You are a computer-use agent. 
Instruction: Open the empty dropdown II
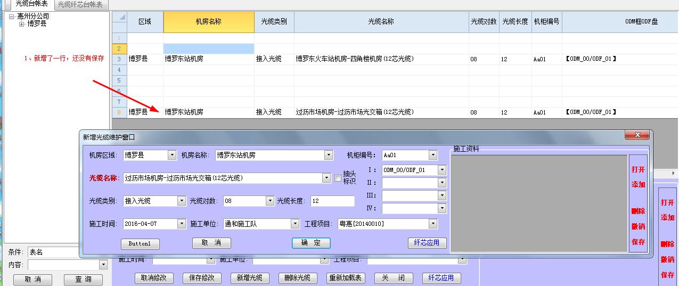442,183
